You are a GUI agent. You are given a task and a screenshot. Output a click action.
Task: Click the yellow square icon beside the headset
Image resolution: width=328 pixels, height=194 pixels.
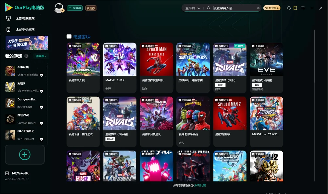pyautogui.click(x=295, y=8)
